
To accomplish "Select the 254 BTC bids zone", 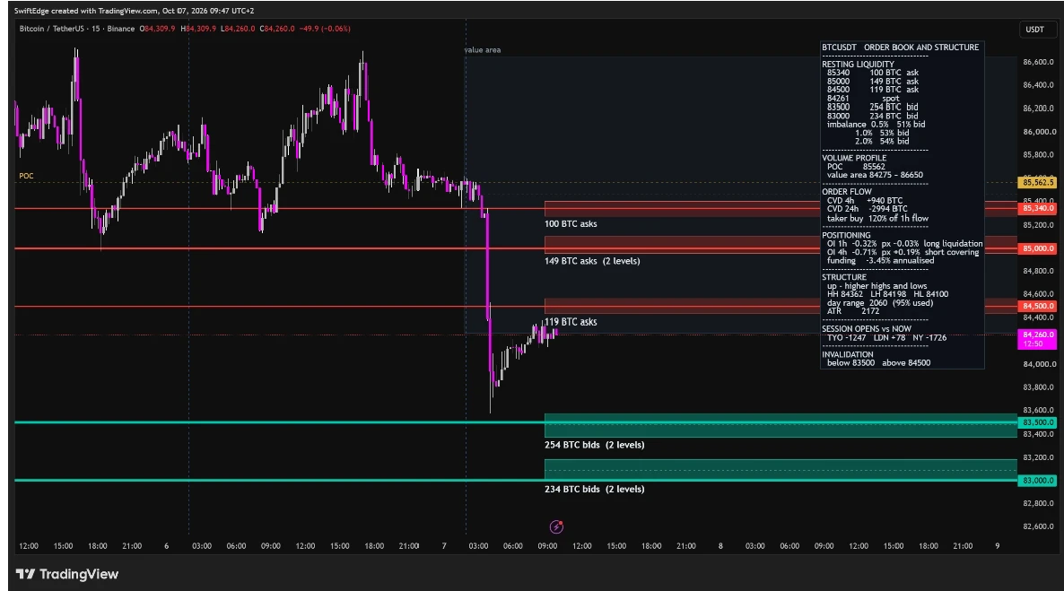I will point(781,425).
